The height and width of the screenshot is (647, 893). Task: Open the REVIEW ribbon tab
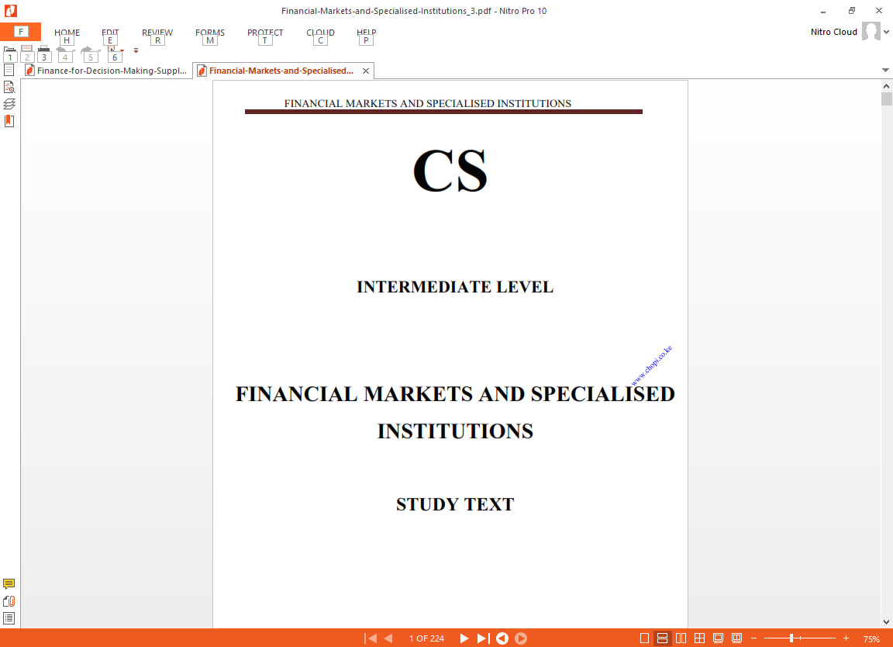pos(157,33)
